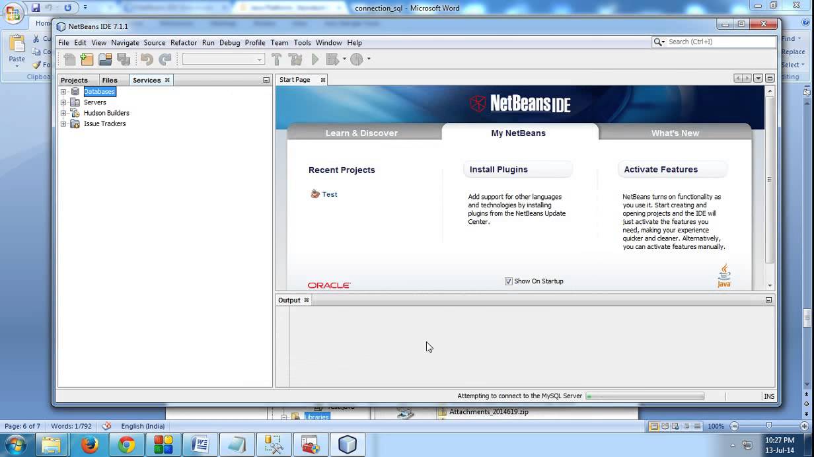The image size is (814, 457).
Task: Switch to the Projects tab
Action: point(74,80)
